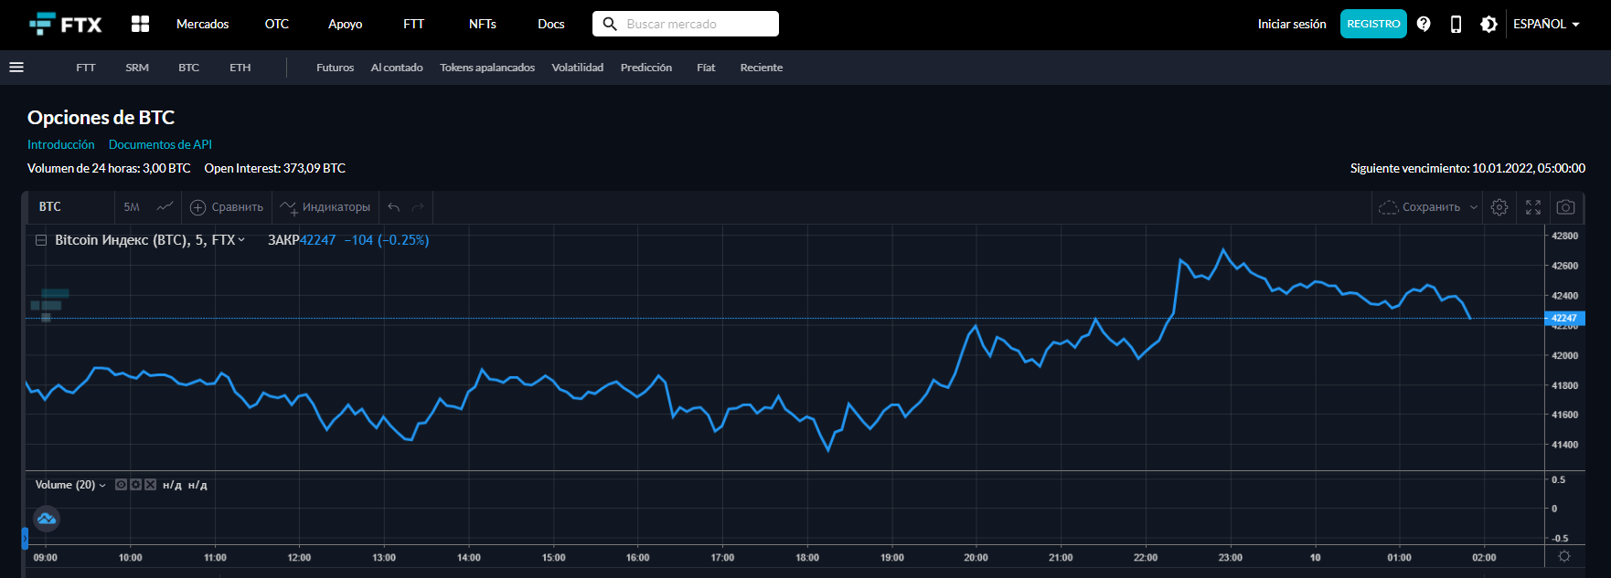Open the help question mark icon
Viewport: 1611px width, 578px height.
click(1424, 24)
